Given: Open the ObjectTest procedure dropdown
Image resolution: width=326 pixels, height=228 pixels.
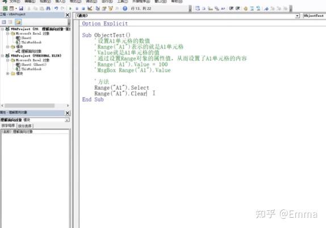Looking at the screenshot, I should 314,16.
